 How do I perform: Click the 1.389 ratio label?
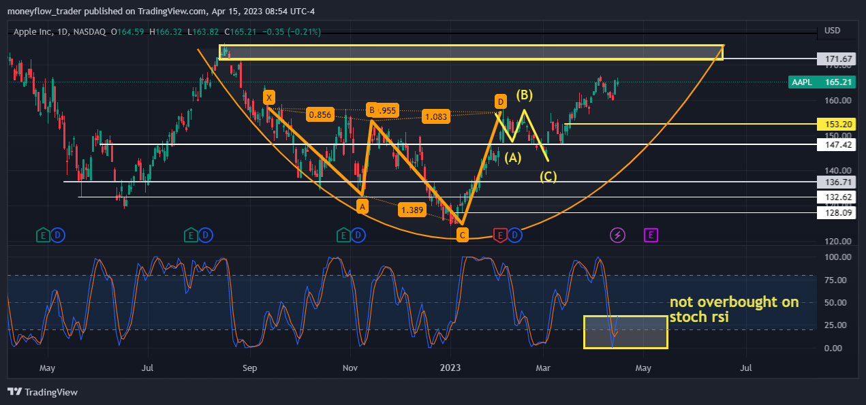tap(413, 210)
